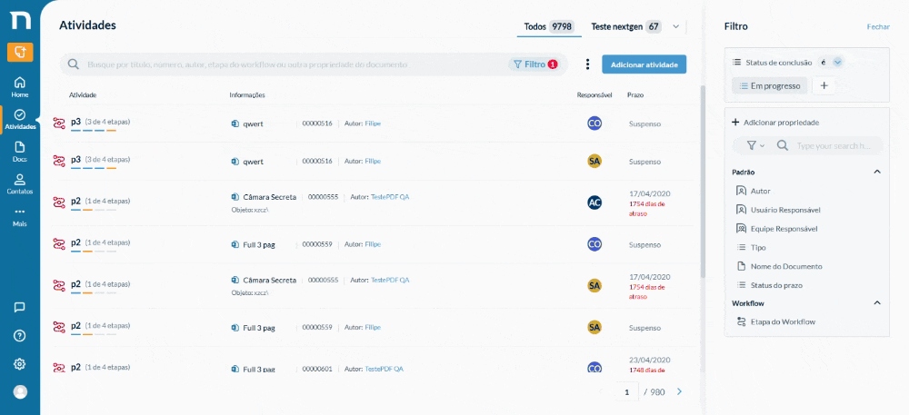Open the operator dropdown next to Status de conclusão
This screenshot has width=909, height=415.
coord(837,63)
